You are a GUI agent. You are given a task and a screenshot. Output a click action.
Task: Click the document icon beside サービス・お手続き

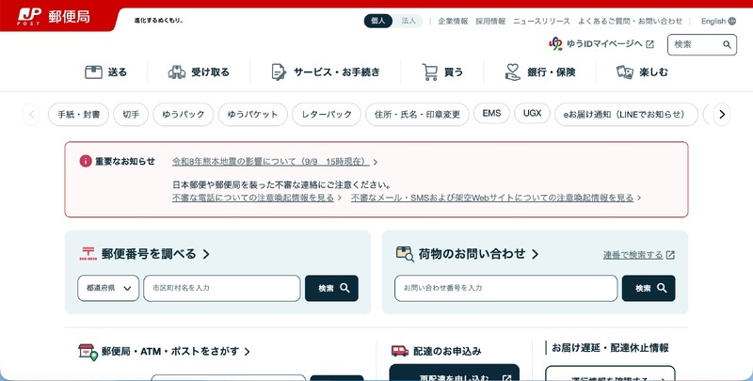[279, 72]
